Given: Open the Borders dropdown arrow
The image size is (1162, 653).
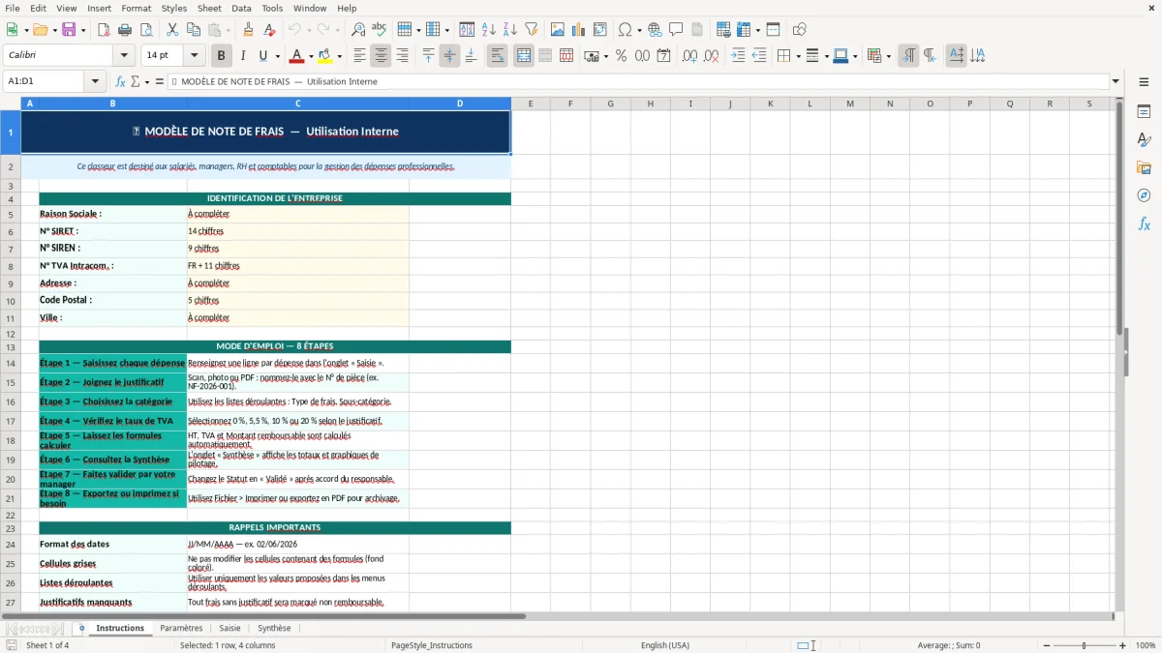Looking at the screenshot, I should point(797,56).
